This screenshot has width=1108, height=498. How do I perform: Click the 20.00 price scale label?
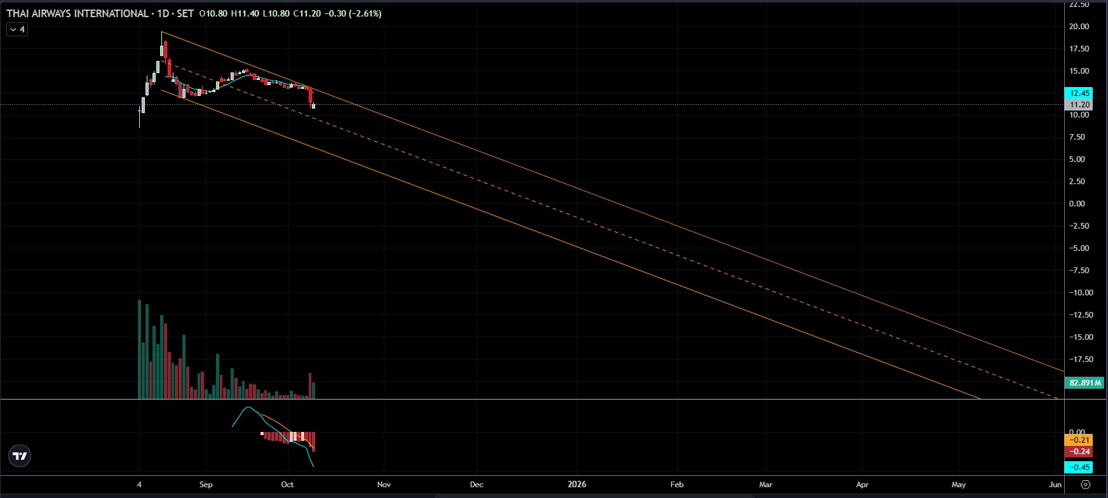point(1079,27)
